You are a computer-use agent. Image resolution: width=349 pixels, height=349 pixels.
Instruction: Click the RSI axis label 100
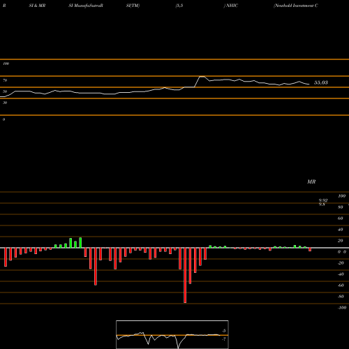(x=6, y=64)
